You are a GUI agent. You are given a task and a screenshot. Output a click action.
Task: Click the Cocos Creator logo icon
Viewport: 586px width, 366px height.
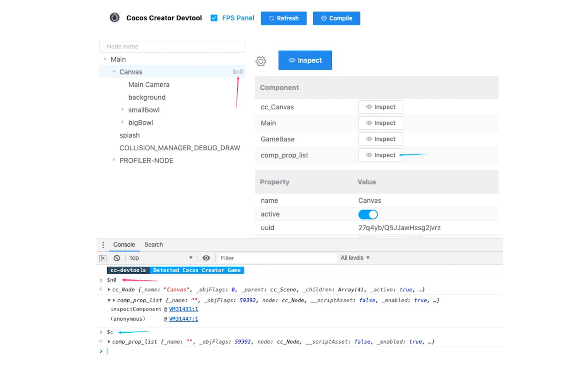click(x=114, y=18)
